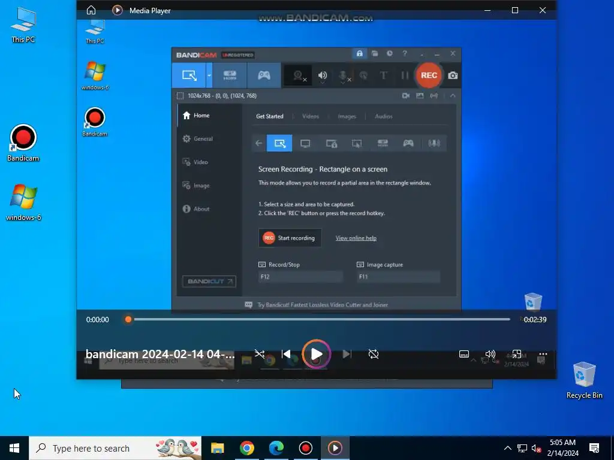The image size is (614, 460).
Task: Open Media Player volume control
Action: (x=490, y=355)
